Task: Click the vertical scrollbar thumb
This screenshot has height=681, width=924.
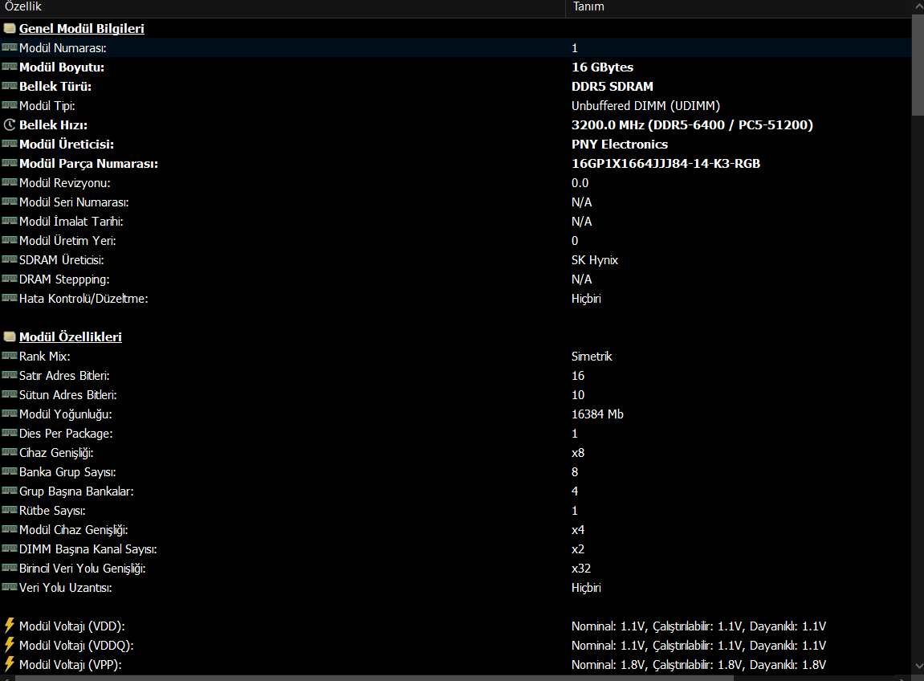Action: coord(918,65)
